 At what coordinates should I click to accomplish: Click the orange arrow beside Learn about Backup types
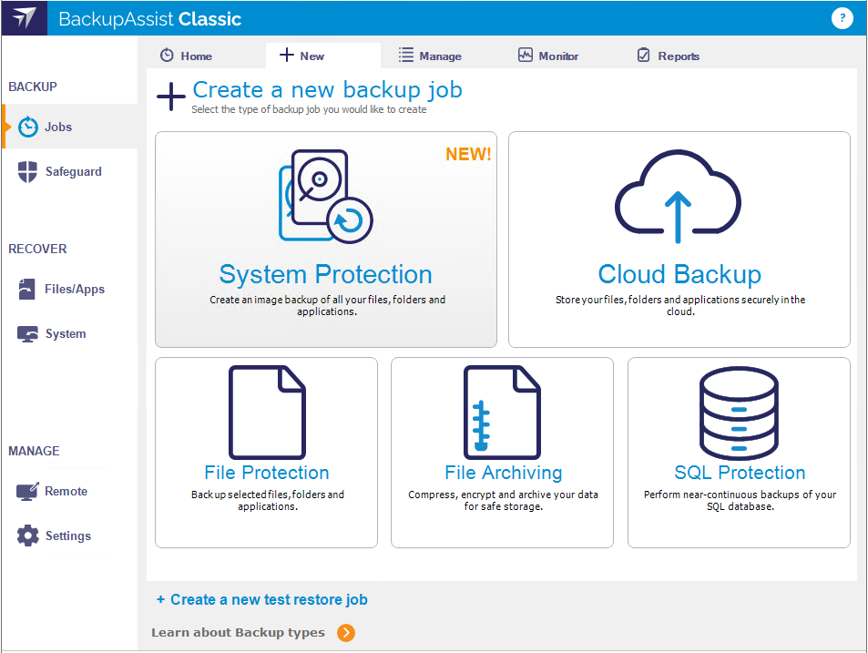pyautogui.click(x=346, y=633)
